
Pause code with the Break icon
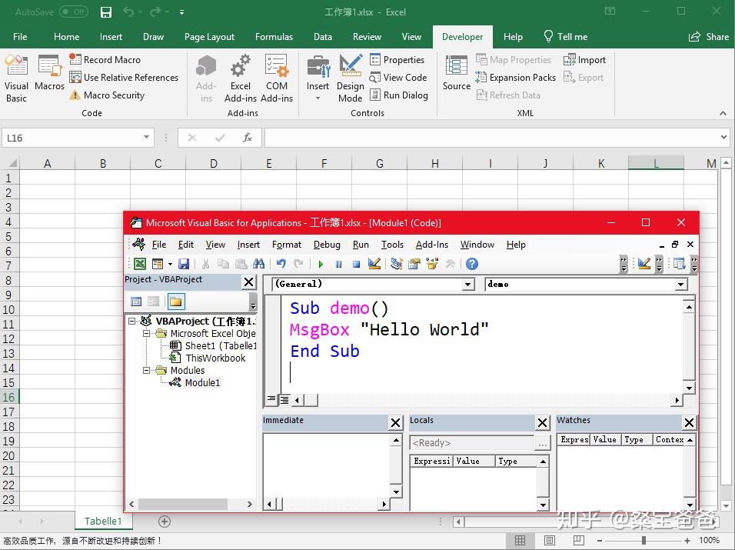click(x=338, y=263)
